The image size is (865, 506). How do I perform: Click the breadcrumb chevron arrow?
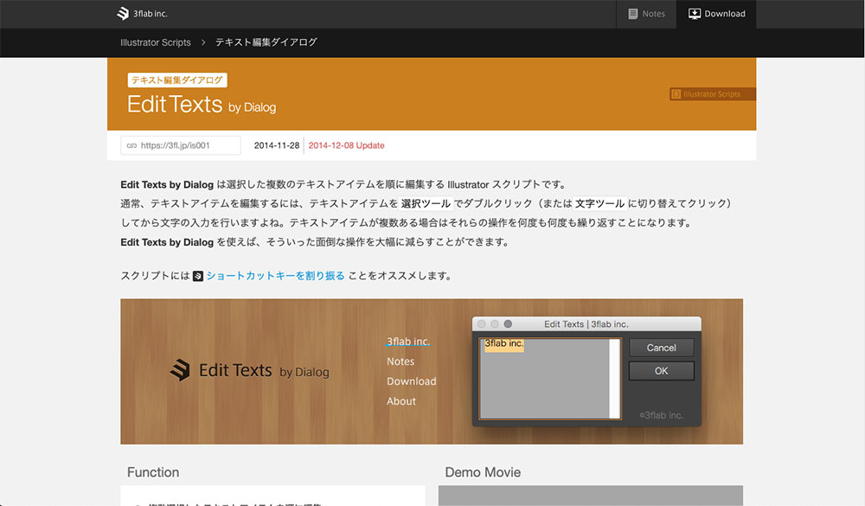click(x=203, y=42)
